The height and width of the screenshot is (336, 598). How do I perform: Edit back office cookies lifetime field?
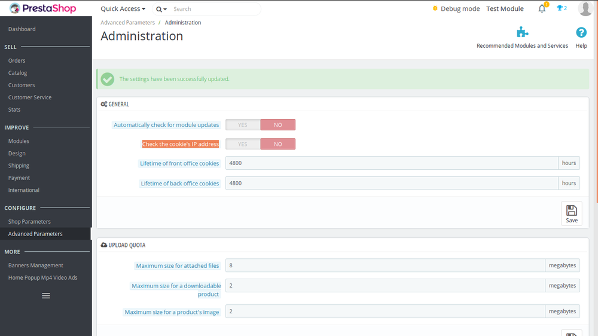point(392,183)
